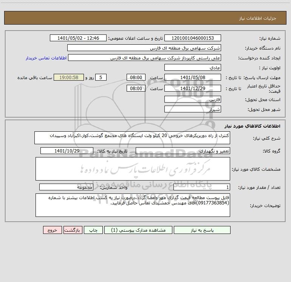Click the label شهر محل تحویل
This screenshot has width=291, height=282.
[264, 110]
